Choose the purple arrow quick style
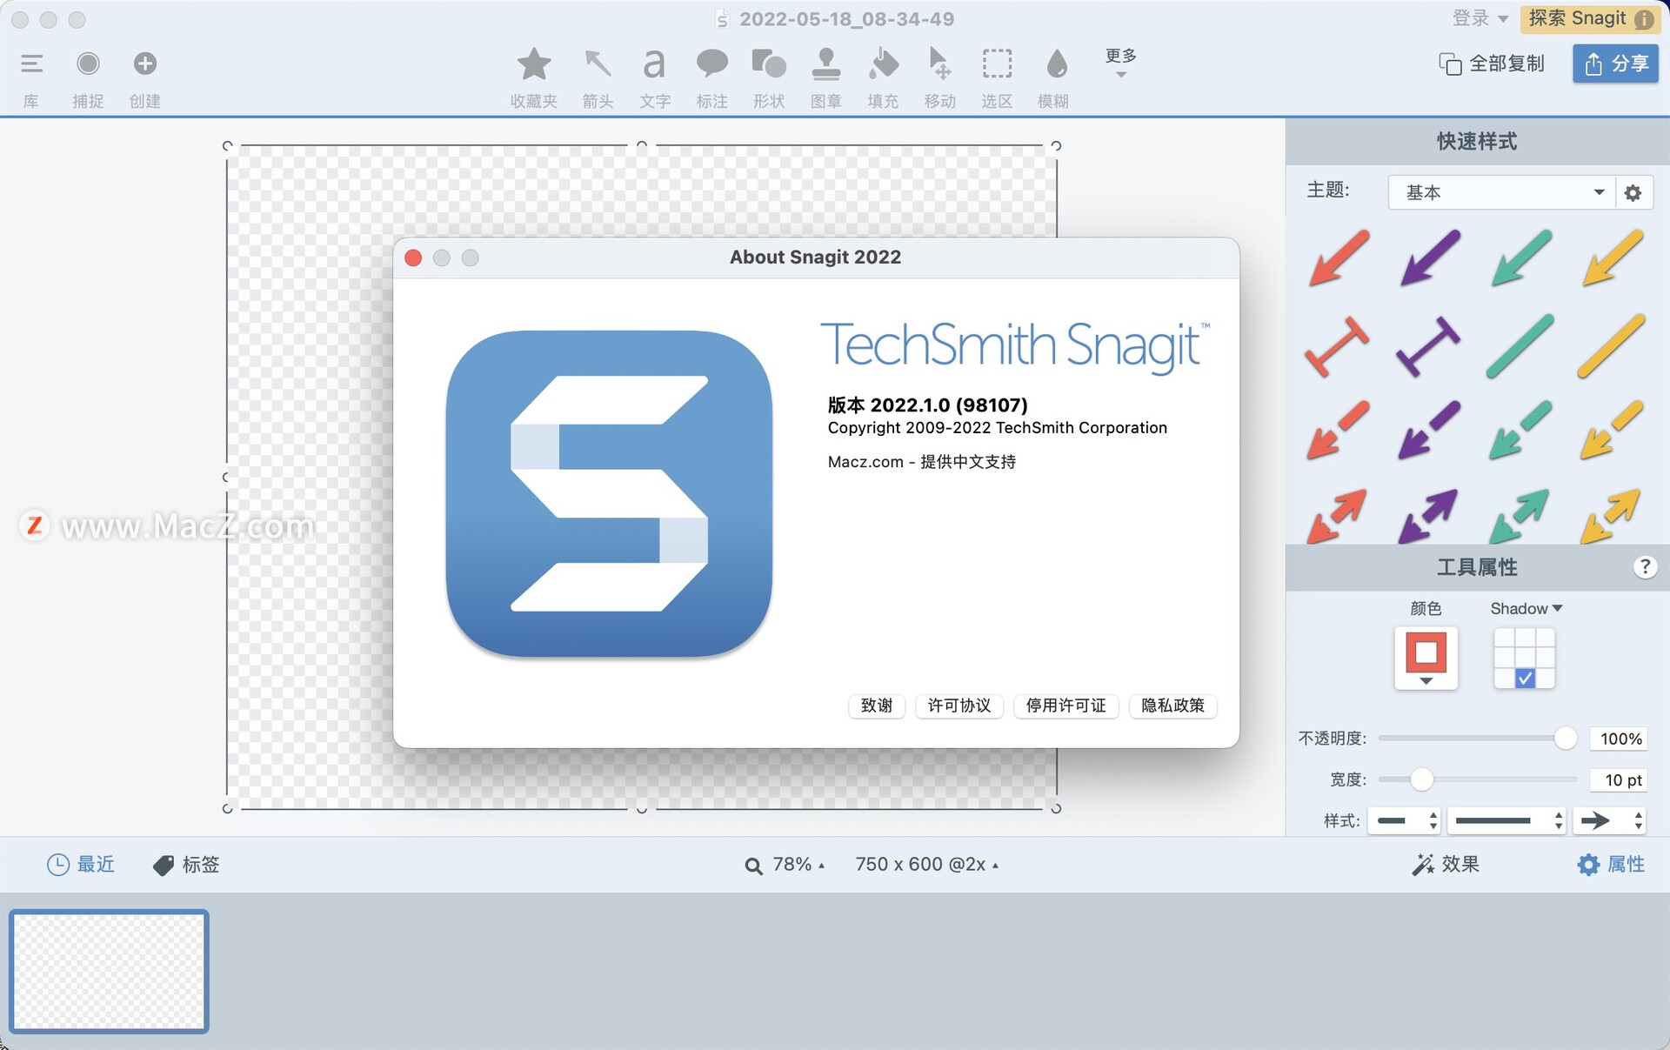Viewport: 1670px width, 1050px height. [1431, 257]
